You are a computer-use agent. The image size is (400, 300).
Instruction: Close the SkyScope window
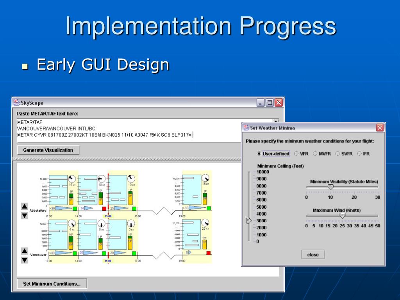point(279,103)
